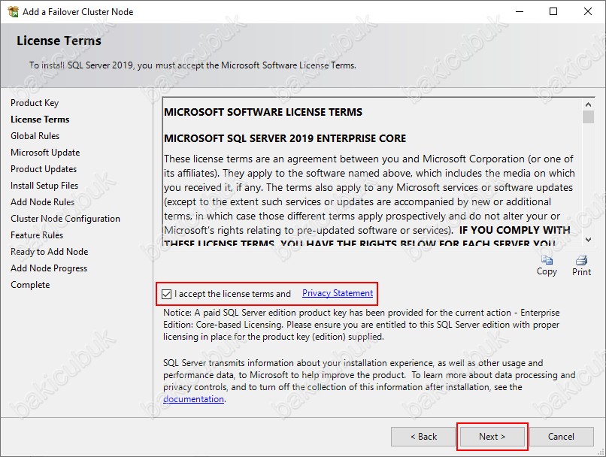Select Feature Rules step in sidebar

37,235
